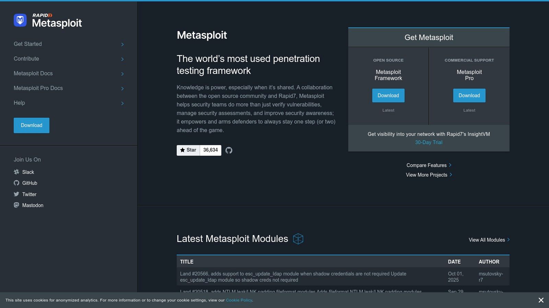
Task: Open Slack community link
Action: 28,172
